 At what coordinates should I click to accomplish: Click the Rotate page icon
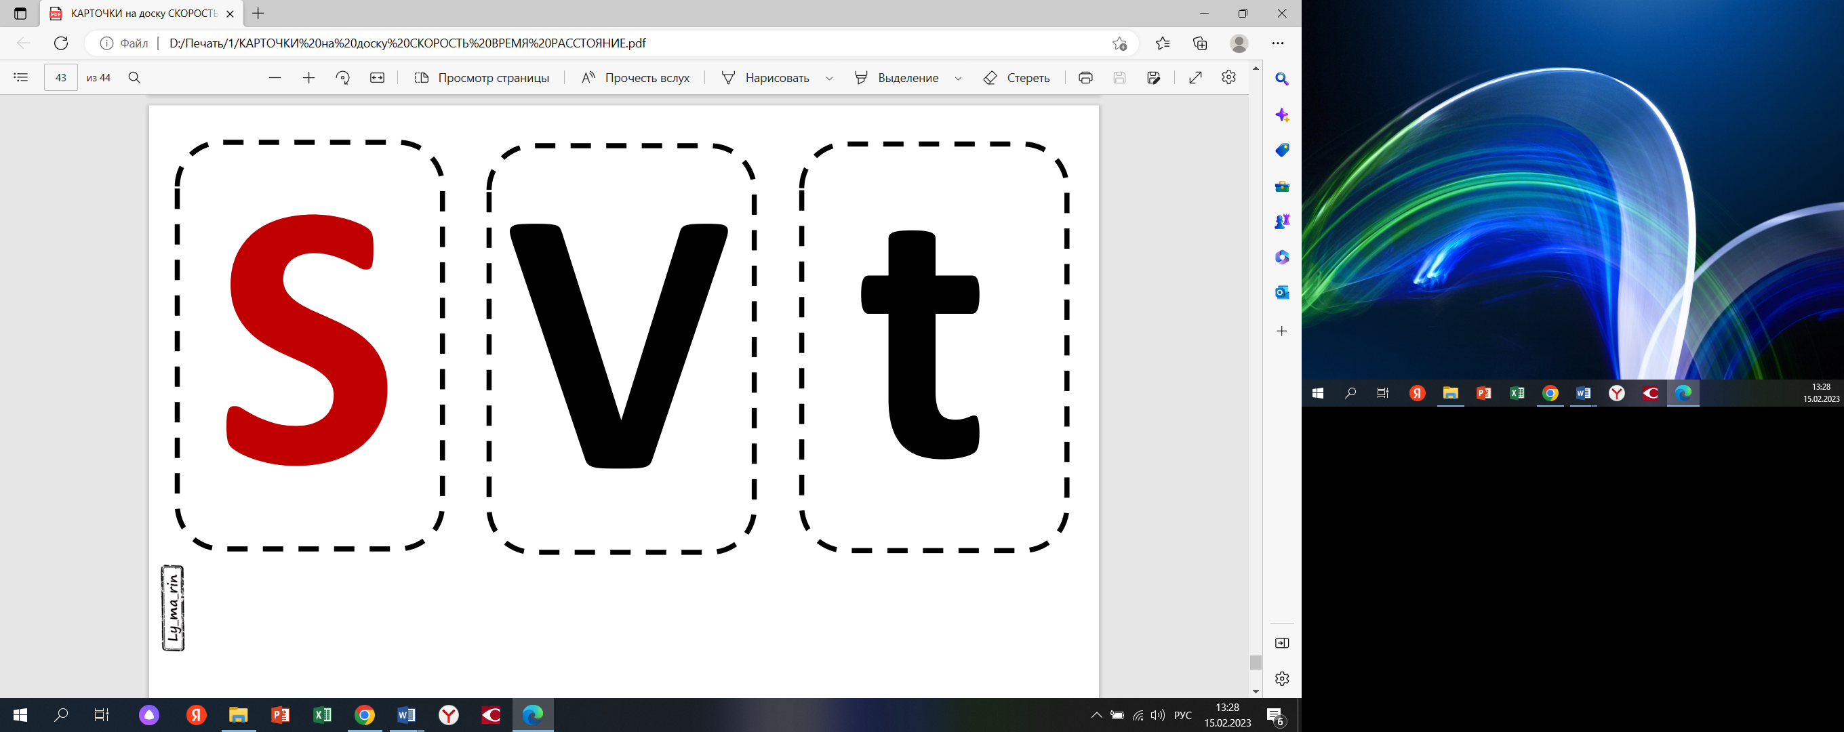[343, 78]
